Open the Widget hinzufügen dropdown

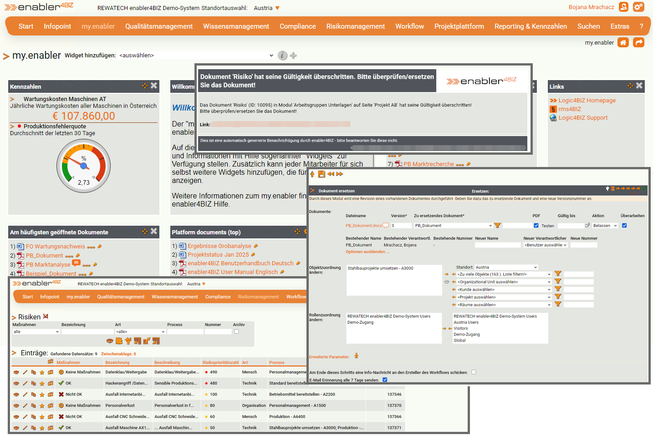click(x=196, y=56)
